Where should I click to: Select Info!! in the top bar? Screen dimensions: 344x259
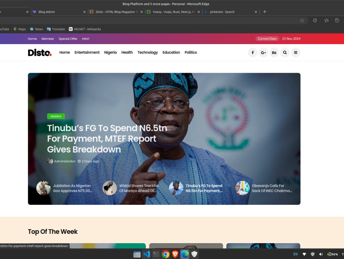point(86,39)
